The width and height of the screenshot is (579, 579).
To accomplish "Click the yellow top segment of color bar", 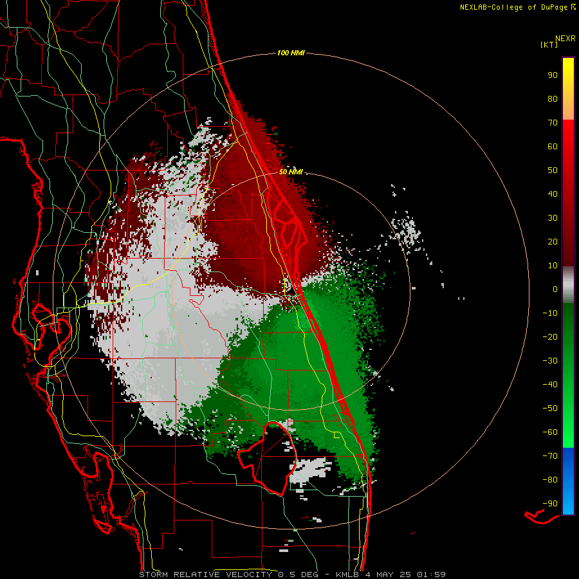I will coord(568,89).
